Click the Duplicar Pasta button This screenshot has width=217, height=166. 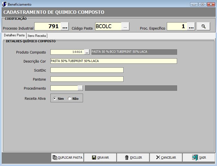[67, 158]
